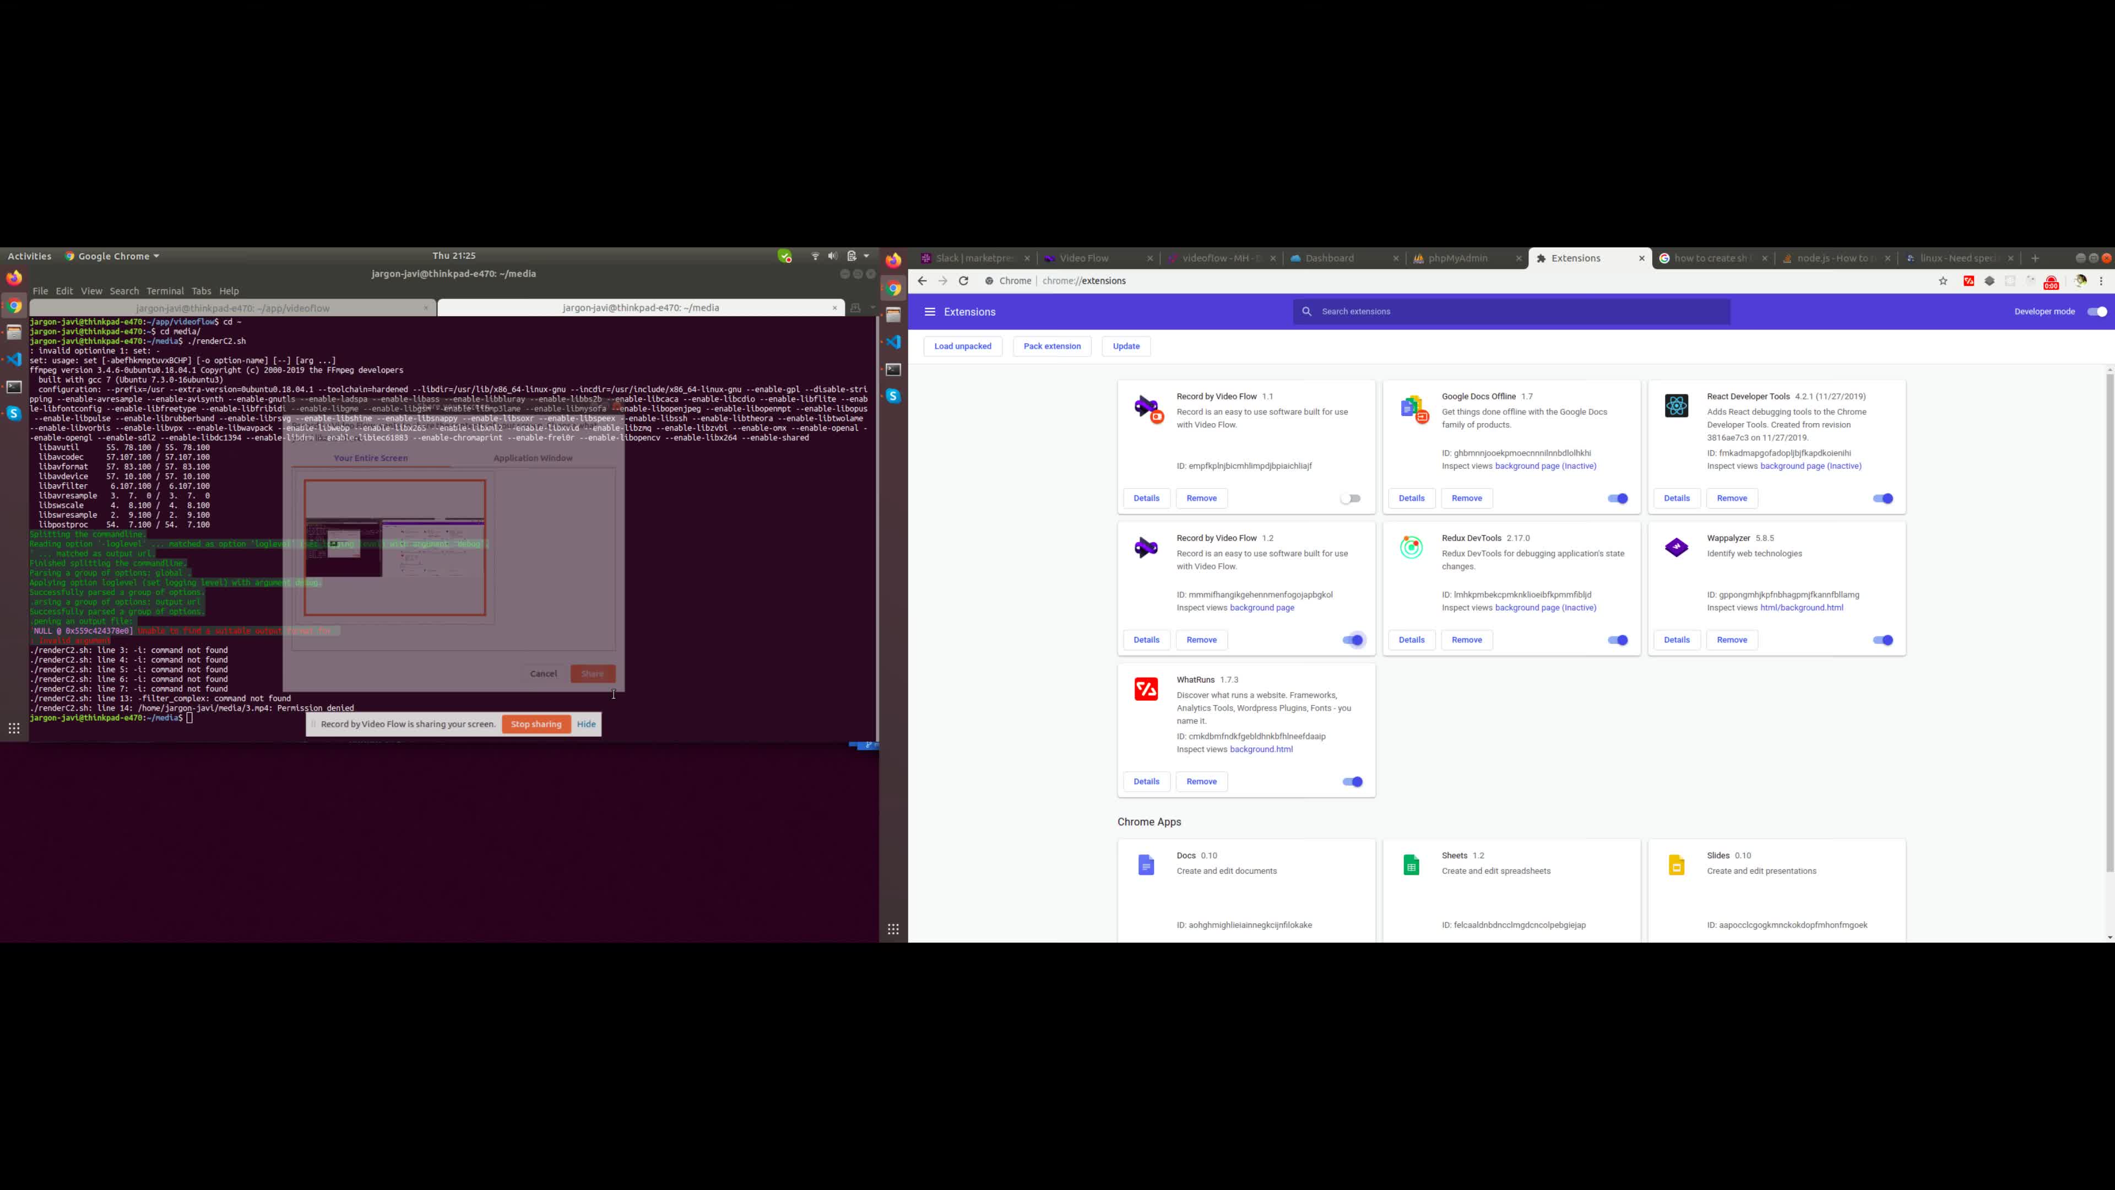The width and height of the screenshot is (2115, 1190).
Task: Inspect Record by Video Flow 1.2 background page
Action: (x=1261, y=608)
